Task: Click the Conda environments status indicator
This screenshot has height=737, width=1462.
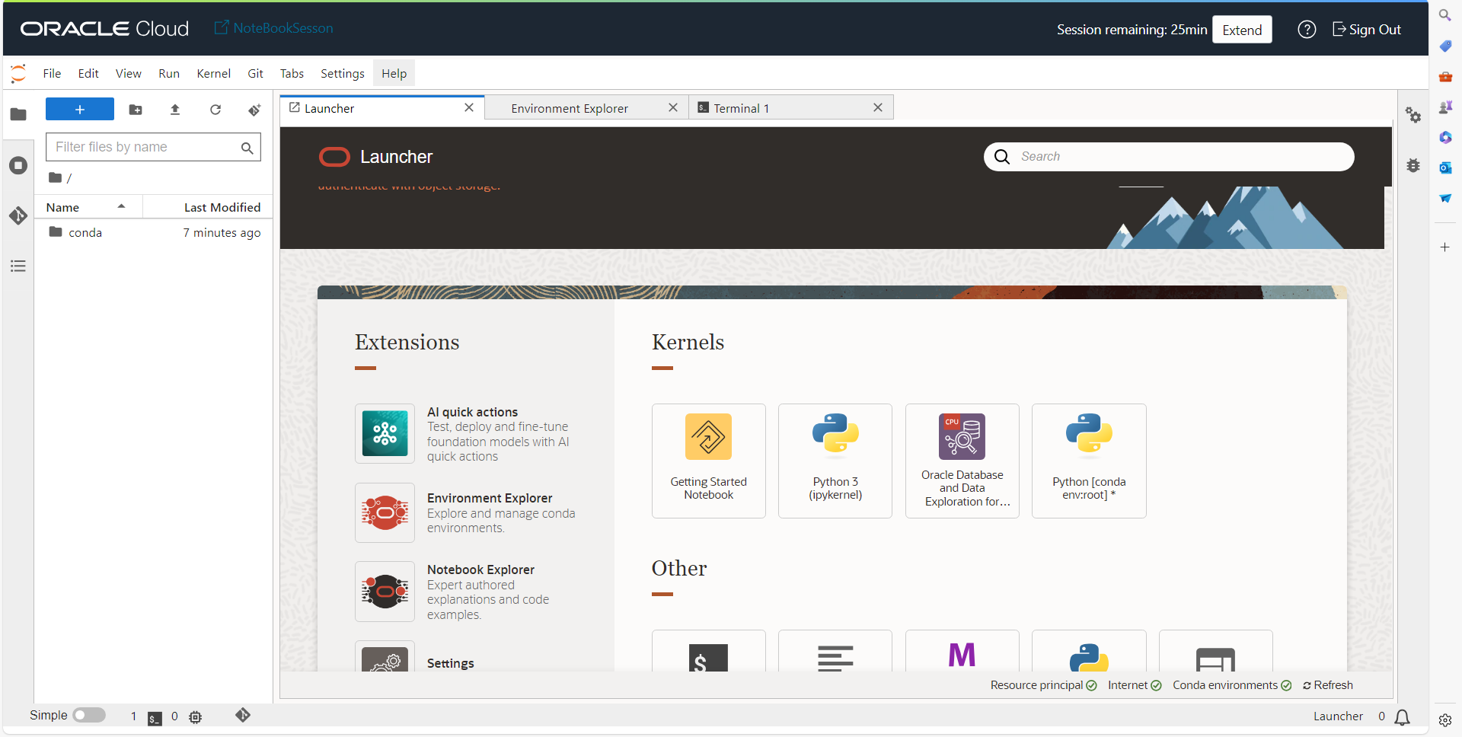Action: tap(1232, 685)
